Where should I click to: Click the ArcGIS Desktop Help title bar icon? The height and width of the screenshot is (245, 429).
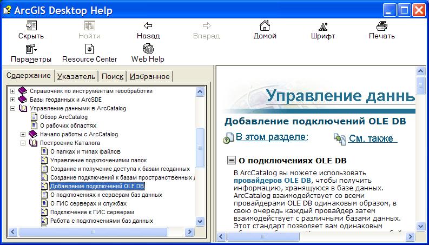(7, 10)
